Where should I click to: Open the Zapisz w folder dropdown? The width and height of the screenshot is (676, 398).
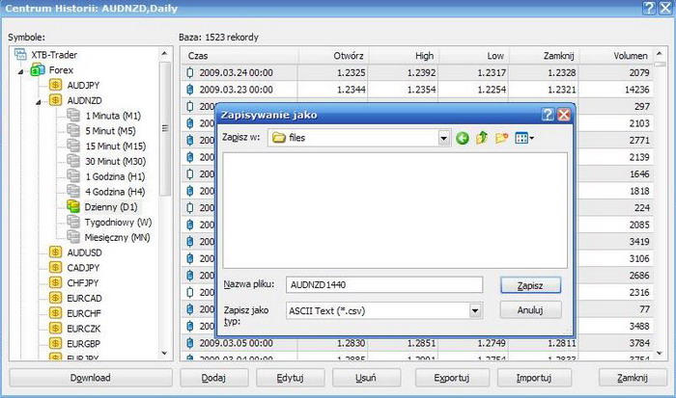pyautogui.click(x=444, y=138)
